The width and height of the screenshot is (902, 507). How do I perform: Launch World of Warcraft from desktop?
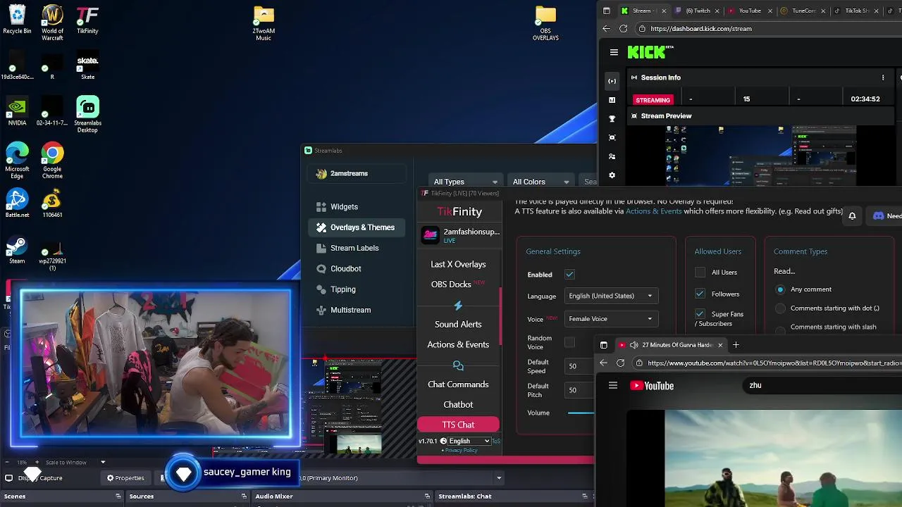52,23
